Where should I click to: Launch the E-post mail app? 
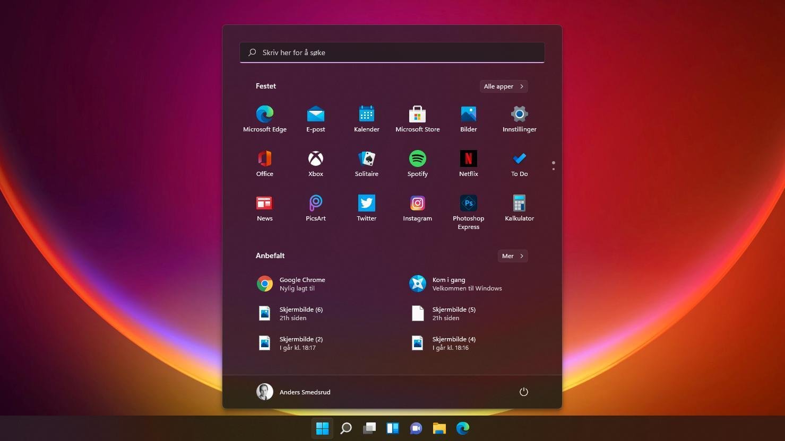tap(316, 119)
